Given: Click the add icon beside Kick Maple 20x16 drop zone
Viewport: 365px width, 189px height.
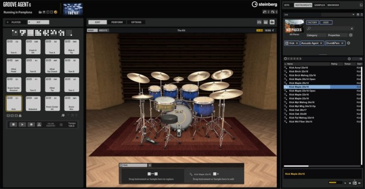Looking at the screenshot, I should tap(216, 174).
